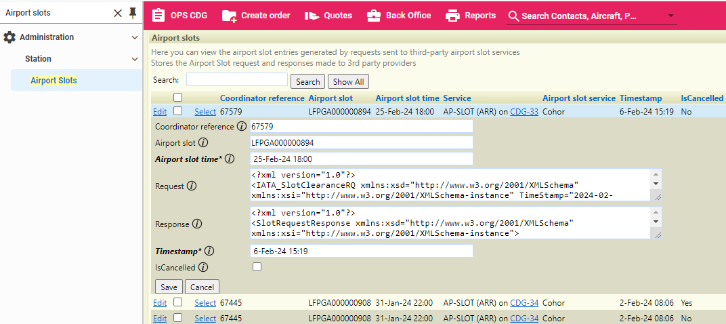Toggle the select-all header checkbox
The image size is (726, 324).
pyautogui.click(x=178, y=98)
